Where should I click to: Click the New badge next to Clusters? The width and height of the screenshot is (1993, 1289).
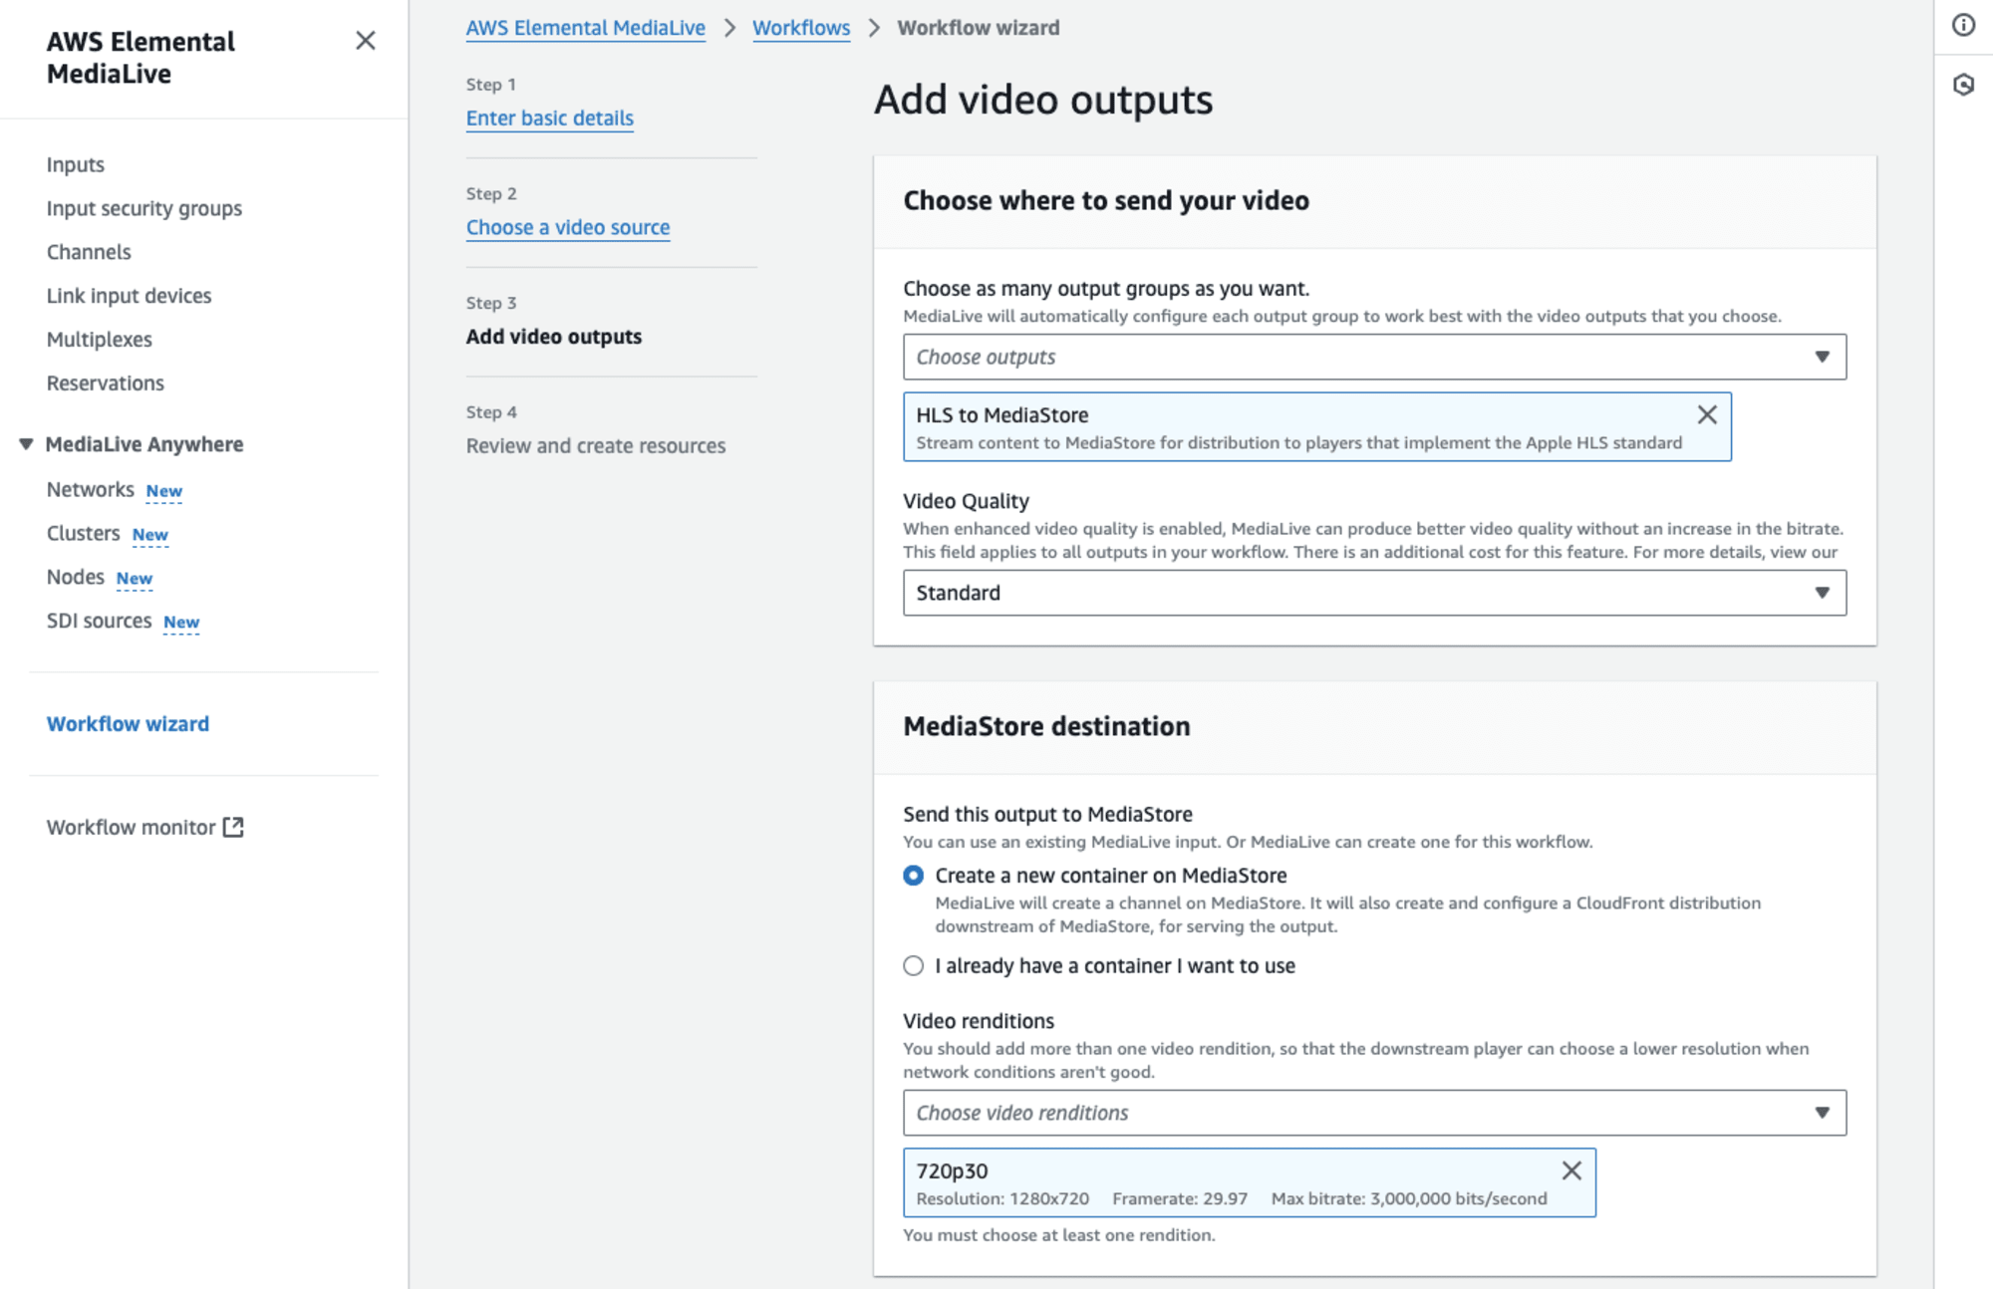pyautogui.click(x=150, y=535)
